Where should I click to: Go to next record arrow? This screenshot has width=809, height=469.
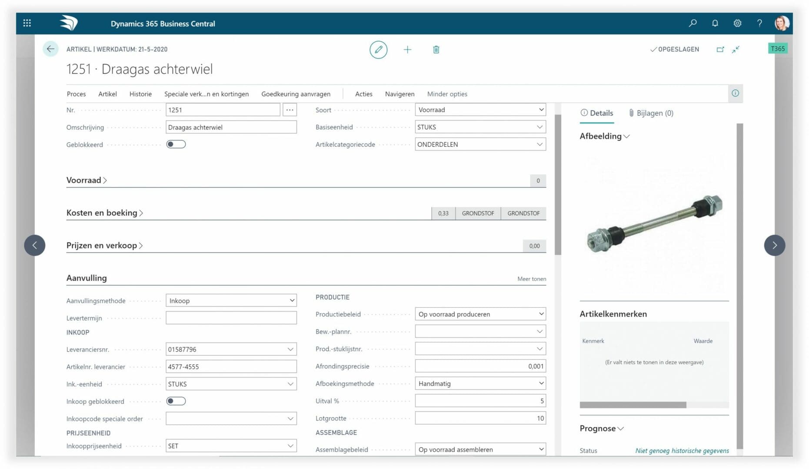click(774, 245)
